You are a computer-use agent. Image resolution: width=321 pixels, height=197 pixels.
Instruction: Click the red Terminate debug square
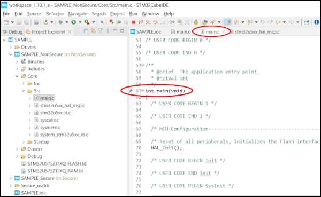(x=133, y=22)
